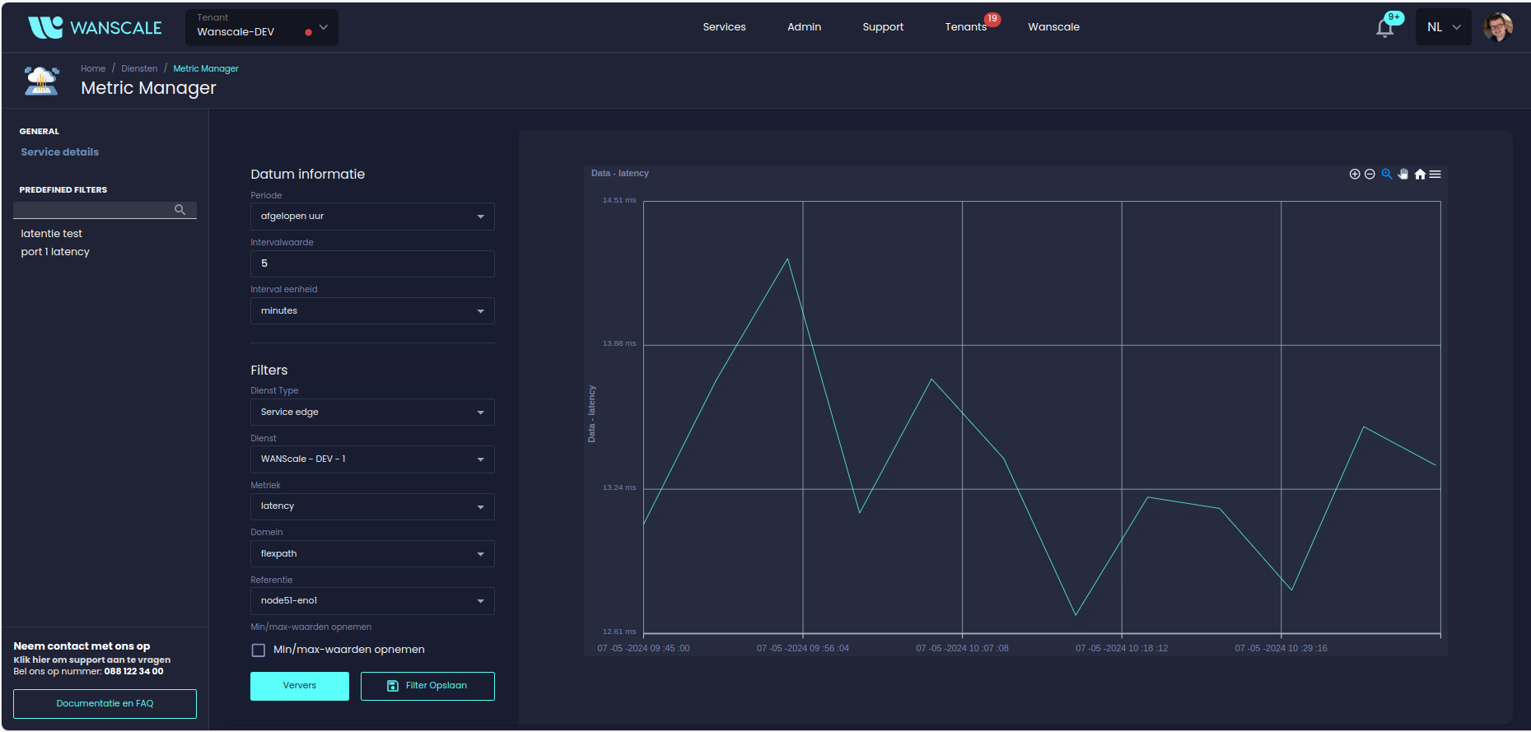Enable the chart panning hand tool
The image size is (1531, 732).
pyautogui.click(x=1403, y=174)
